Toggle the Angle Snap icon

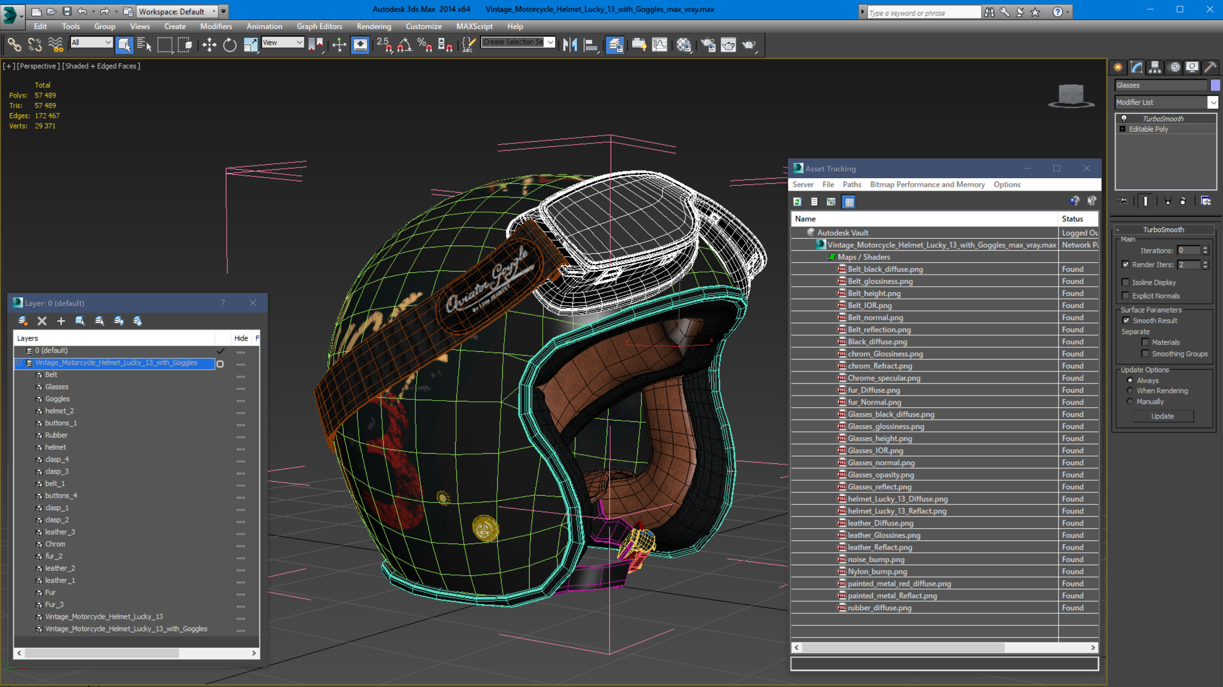[x=405, y=45]
